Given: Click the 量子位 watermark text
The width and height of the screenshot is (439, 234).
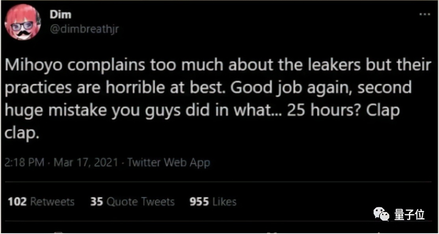Looking at the screenshot, I should [409, 215].
